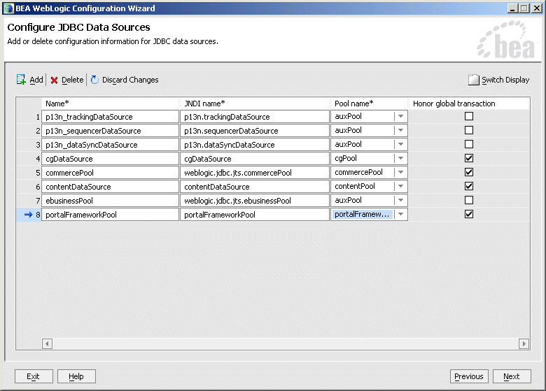Maximize the Configuration Wizard window
This screenshot has height=391, width=546.
tap(524, 8)
